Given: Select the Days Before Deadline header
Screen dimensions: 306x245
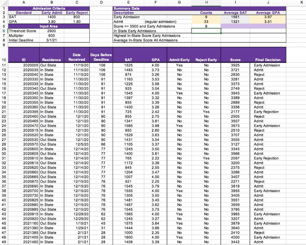Looking at the screenshot, I should (x=101, y=55).
